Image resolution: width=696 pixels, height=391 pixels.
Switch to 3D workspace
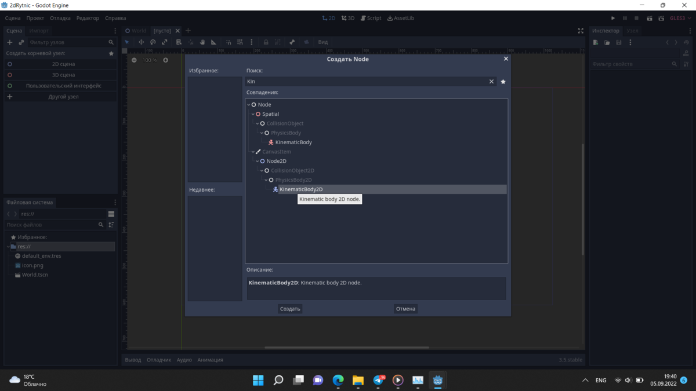348,19
